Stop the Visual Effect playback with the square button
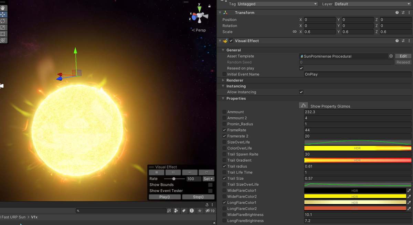The width and height of the screenshot is (413, 225). point(157,172)
